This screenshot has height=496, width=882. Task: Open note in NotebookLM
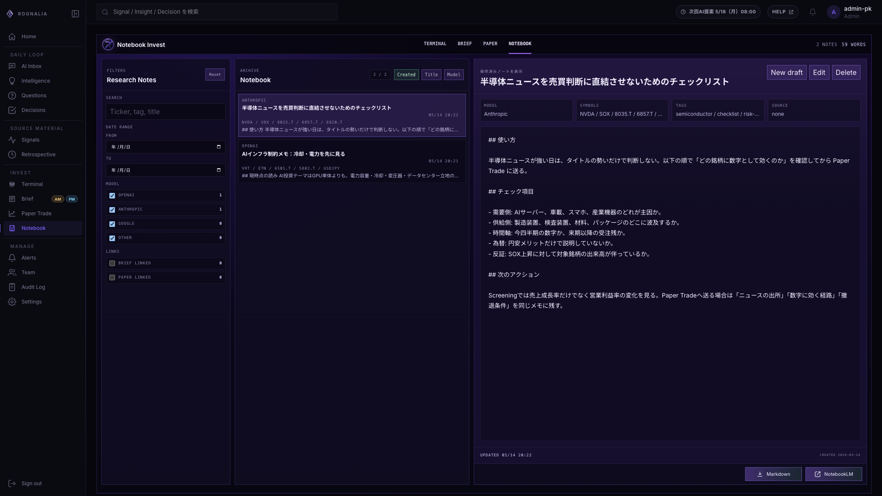833,474
